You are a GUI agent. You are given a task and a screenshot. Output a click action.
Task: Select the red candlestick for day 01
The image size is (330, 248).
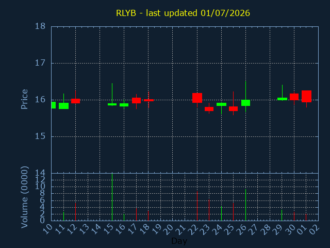[x=306, y=97]
